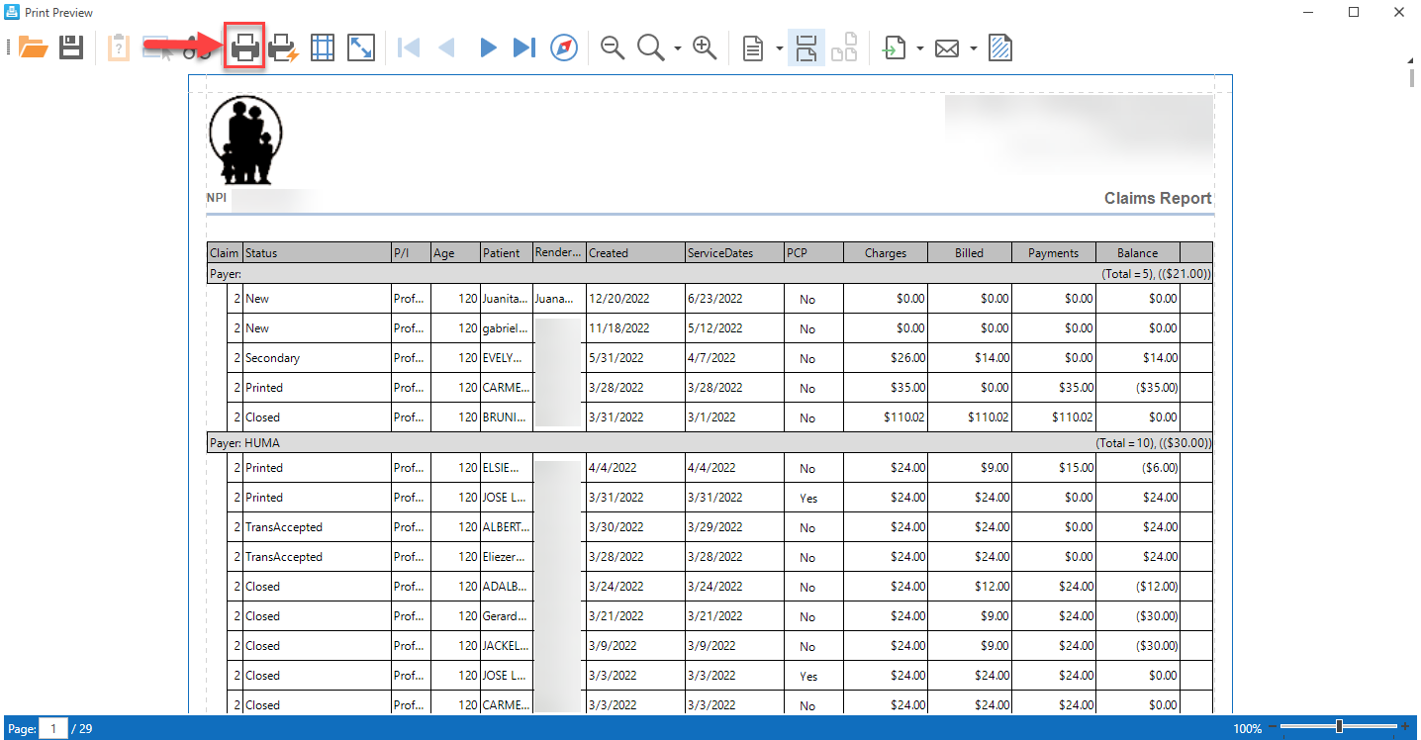The width and height of the screenshot is (1421, 740).
Task: Quick print with the lightning printer icon
Action: 284,47
